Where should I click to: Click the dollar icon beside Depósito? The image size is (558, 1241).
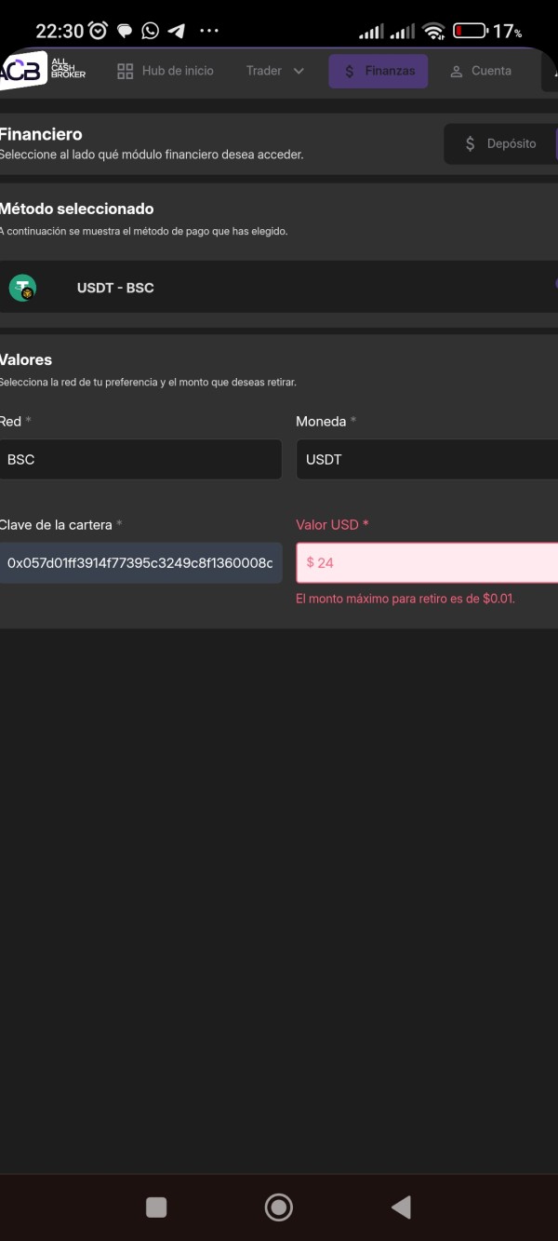[470, 144]
